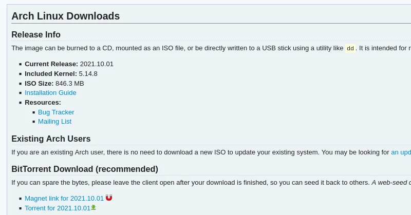Screen dimensions: 411x215
Task: Click the 846.3 MB size value
Action: click(x=69, y=83)
